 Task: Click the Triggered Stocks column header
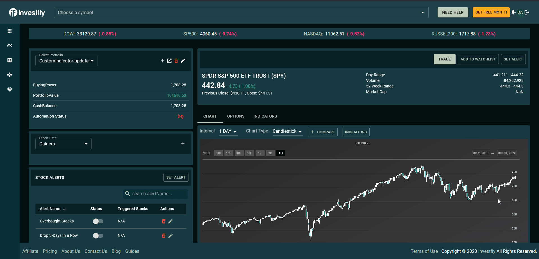coord(133,209)
